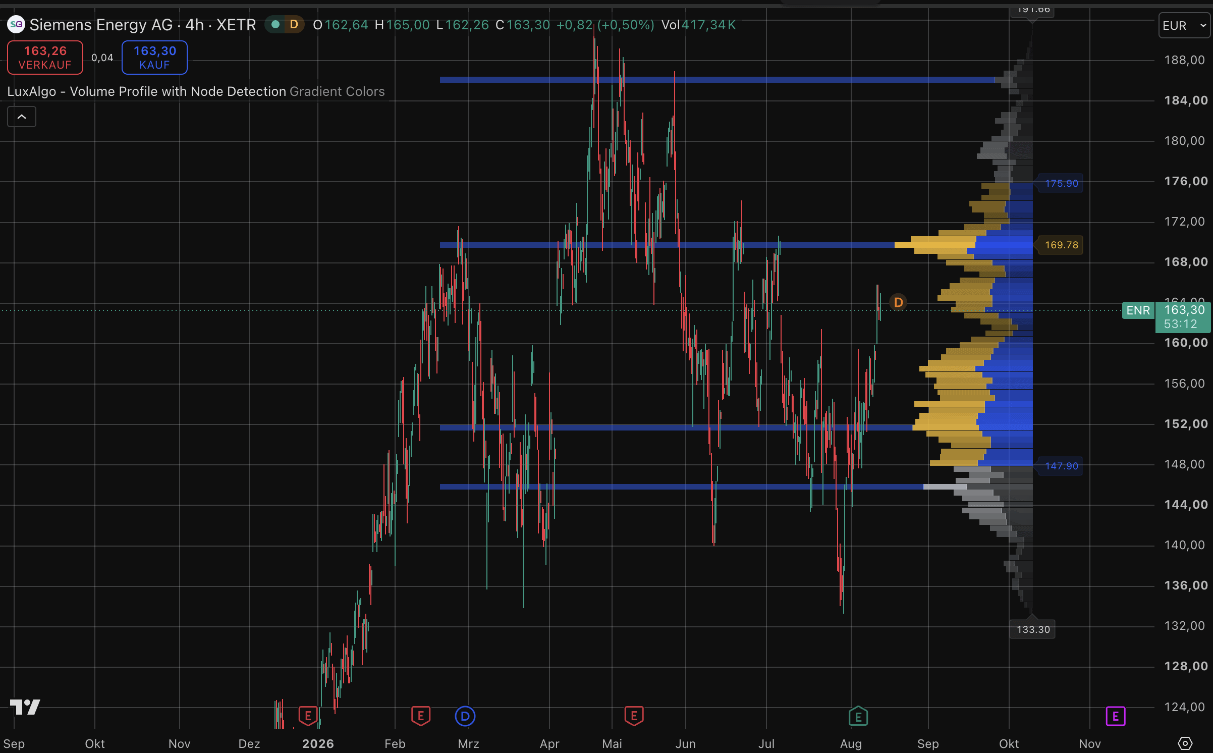Click the 156,00 price axis label
Screen dimensions: 1213x753
[1185, 384]
